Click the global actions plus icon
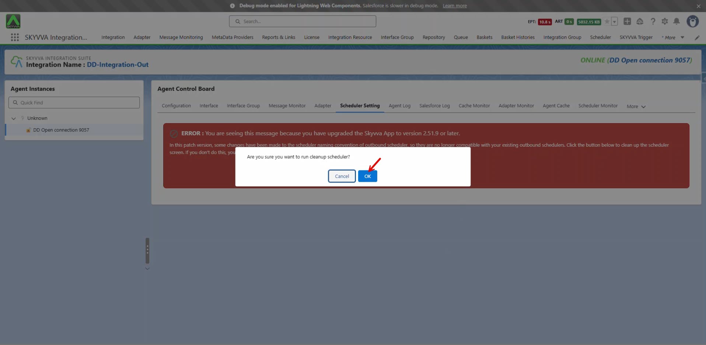 pyautogui.click(x=627, y=21)
